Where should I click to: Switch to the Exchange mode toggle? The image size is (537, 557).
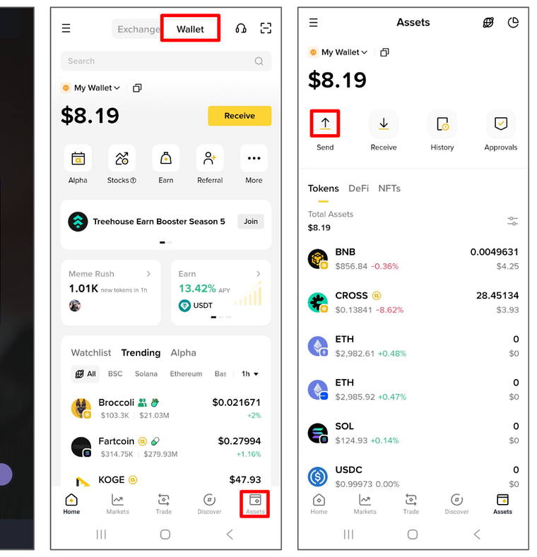tap(138, 29)
